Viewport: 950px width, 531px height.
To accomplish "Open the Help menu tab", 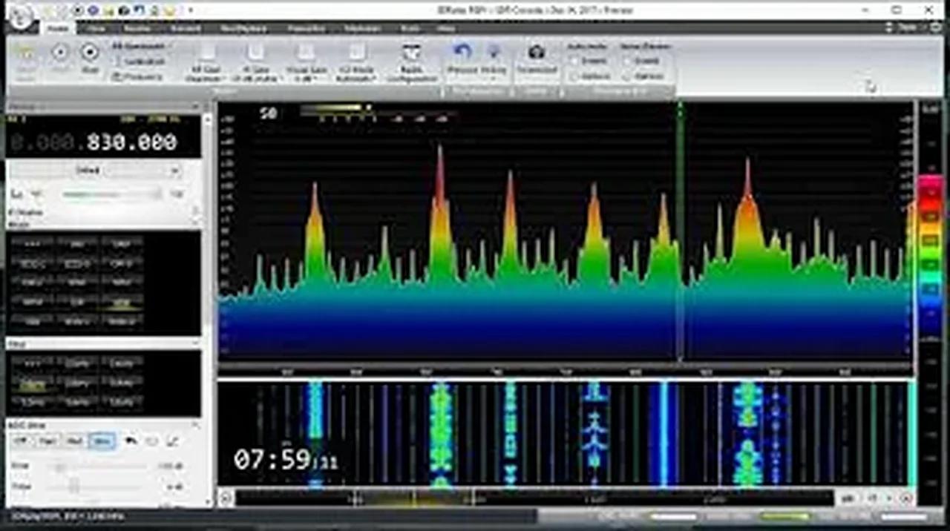I will click(x=445, y=28).
